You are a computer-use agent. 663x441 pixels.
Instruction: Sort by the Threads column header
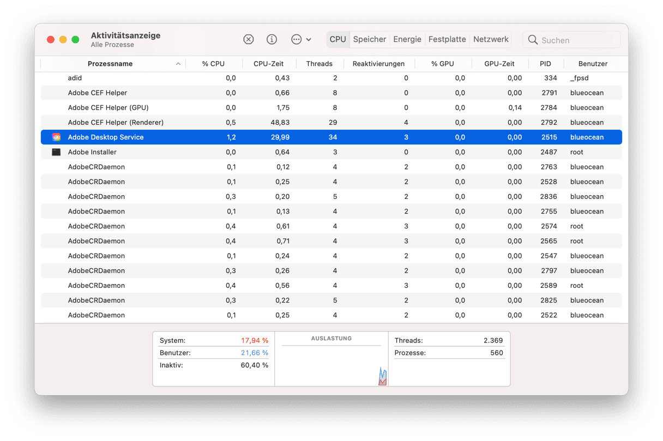[x=320, y=64]
